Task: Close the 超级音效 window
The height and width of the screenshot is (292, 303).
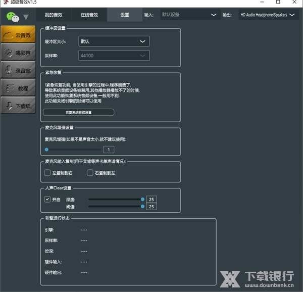Action: [294, 2]
